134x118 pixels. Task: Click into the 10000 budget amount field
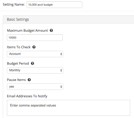[x=35, y=38]
